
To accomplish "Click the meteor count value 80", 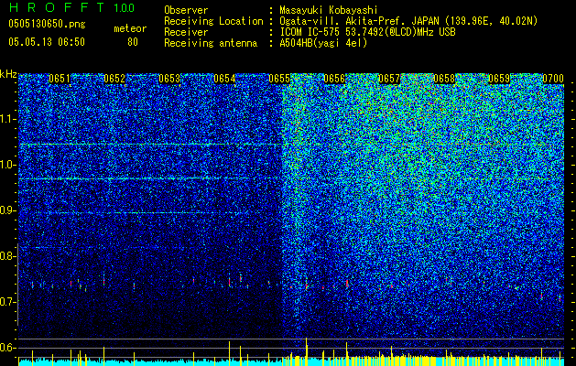I will [133, 42].
